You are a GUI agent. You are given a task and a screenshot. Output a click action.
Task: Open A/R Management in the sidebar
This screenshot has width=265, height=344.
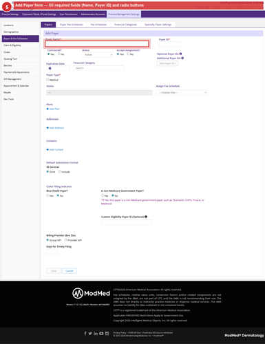click(21, 79)
